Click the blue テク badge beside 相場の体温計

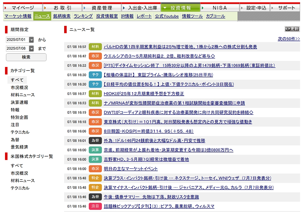click(95, 75)
